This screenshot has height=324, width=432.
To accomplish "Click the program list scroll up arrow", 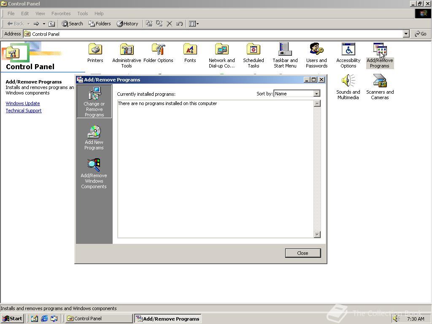I will click(317, 104).
